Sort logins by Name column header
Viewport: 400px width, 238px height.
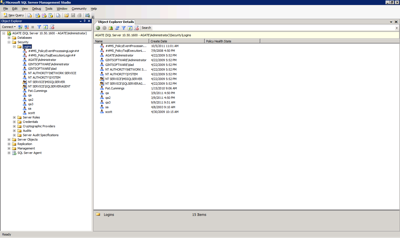[121, 41]
